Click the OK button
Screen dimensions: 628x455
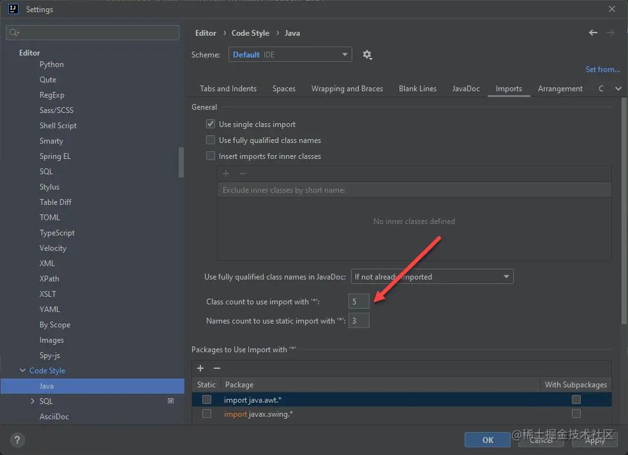(488, 440)
